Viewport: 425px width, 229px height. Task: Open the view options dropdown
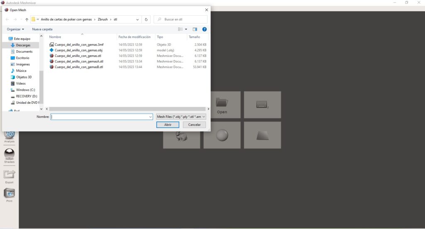[x=186, y=29]
